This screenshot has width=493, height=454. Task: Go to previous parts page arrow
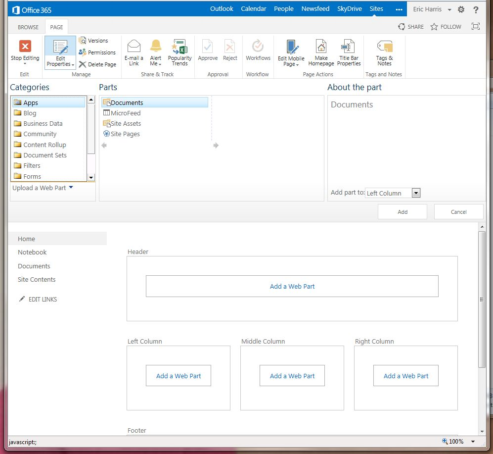click(x=104, y=145)
